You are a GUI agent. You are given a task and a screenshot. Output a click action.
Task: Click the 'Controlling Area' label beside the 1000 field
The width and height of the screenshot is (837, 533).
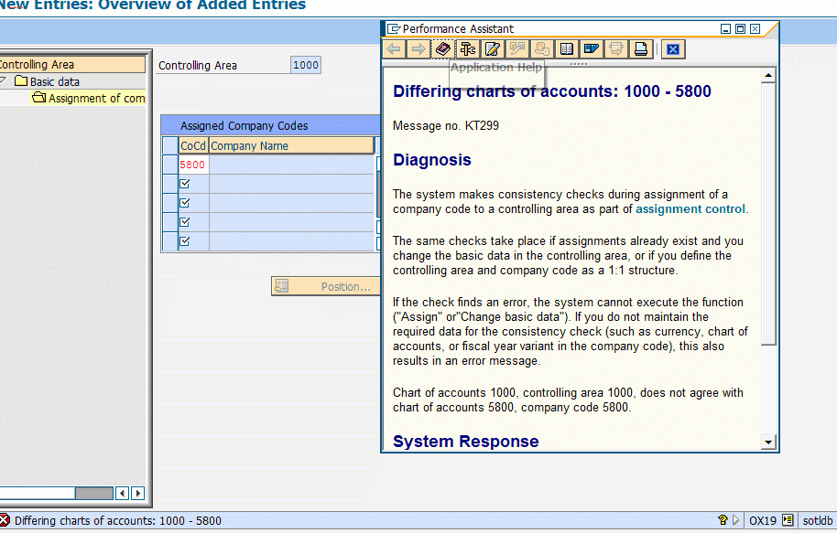point(198,66)
